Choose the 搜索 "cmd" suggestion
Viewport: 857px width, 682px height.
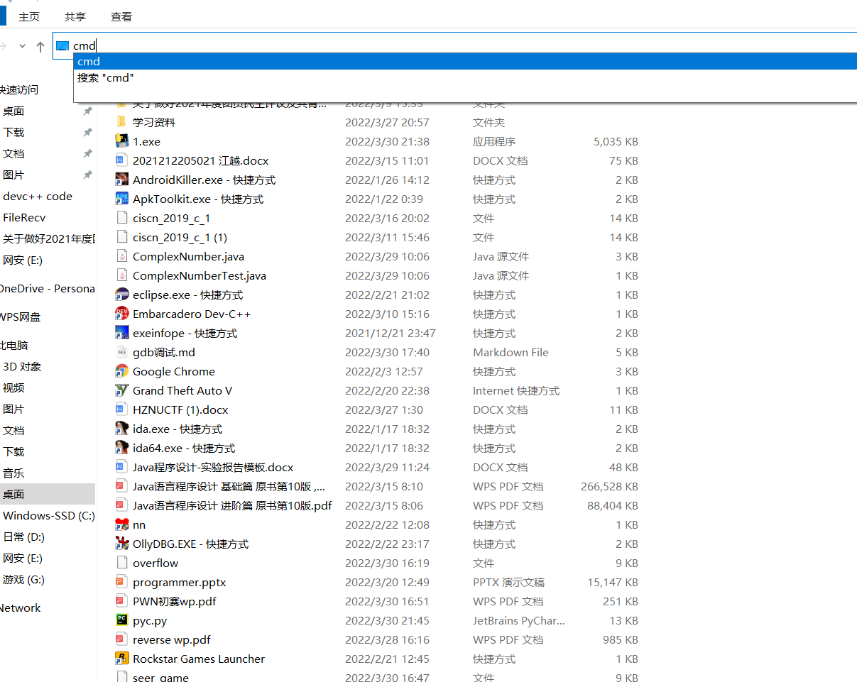click(x=465, y=78)
